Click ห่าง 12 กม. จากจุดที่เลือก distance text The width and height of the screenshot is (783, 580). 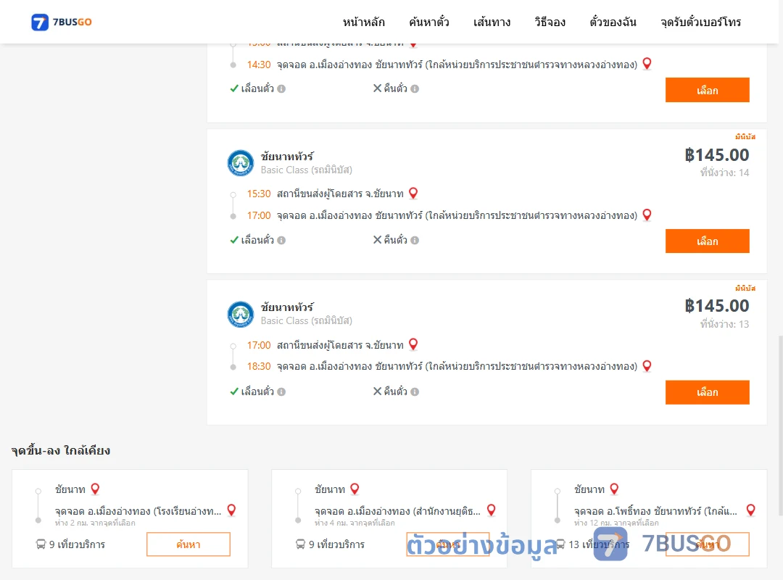coord(616,523)
